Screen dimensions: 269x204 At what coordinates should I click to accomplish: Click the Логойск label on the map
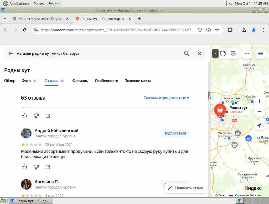click(x=249, y=65)
